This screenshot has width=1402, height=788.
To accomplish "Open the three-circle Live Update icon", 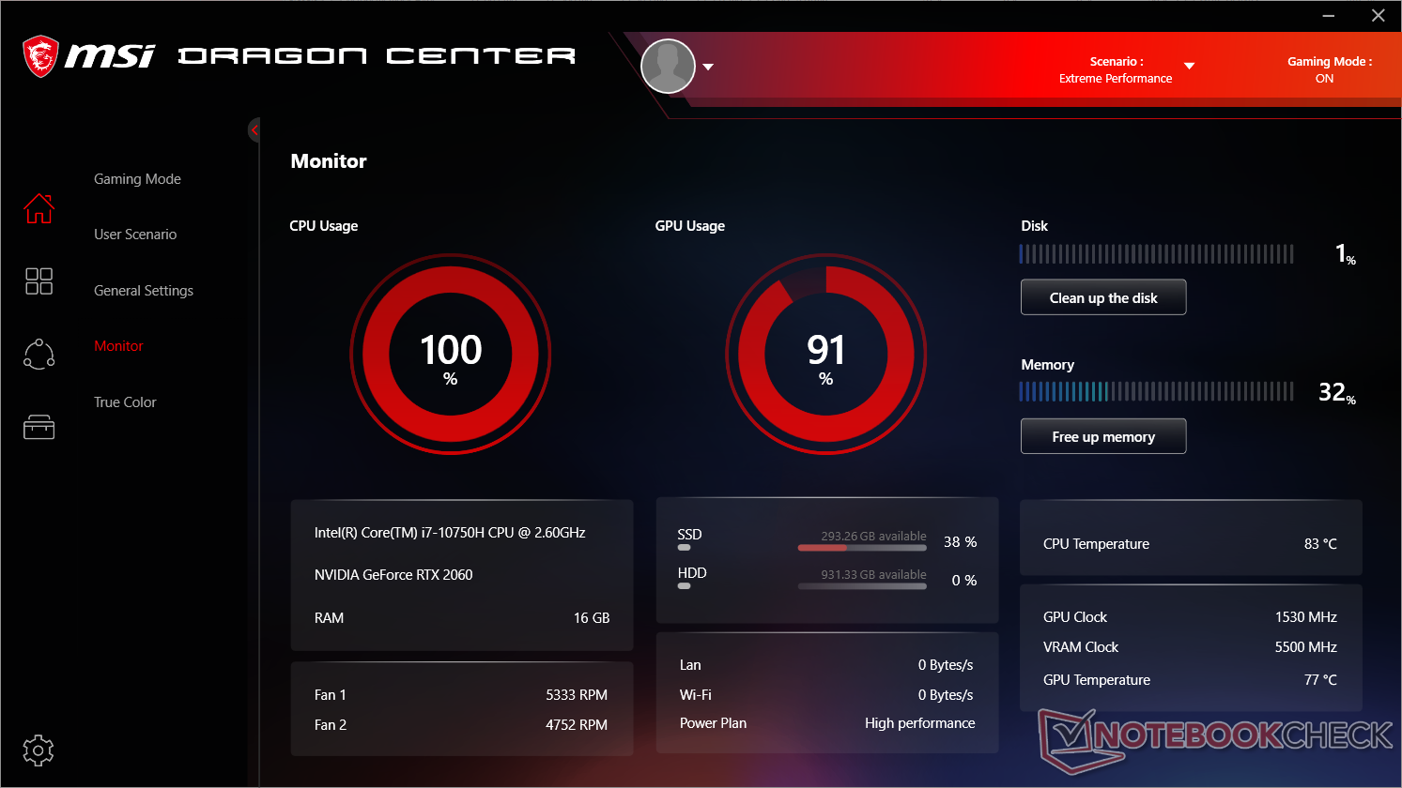I will [39, 354].
